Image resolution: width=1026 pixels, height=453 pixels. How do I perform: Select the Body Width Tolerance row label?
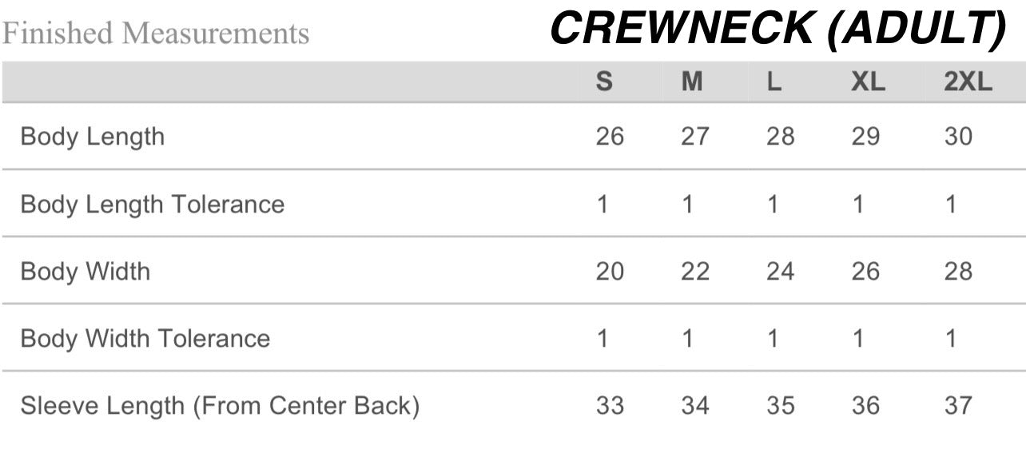(x=145, y=339)
